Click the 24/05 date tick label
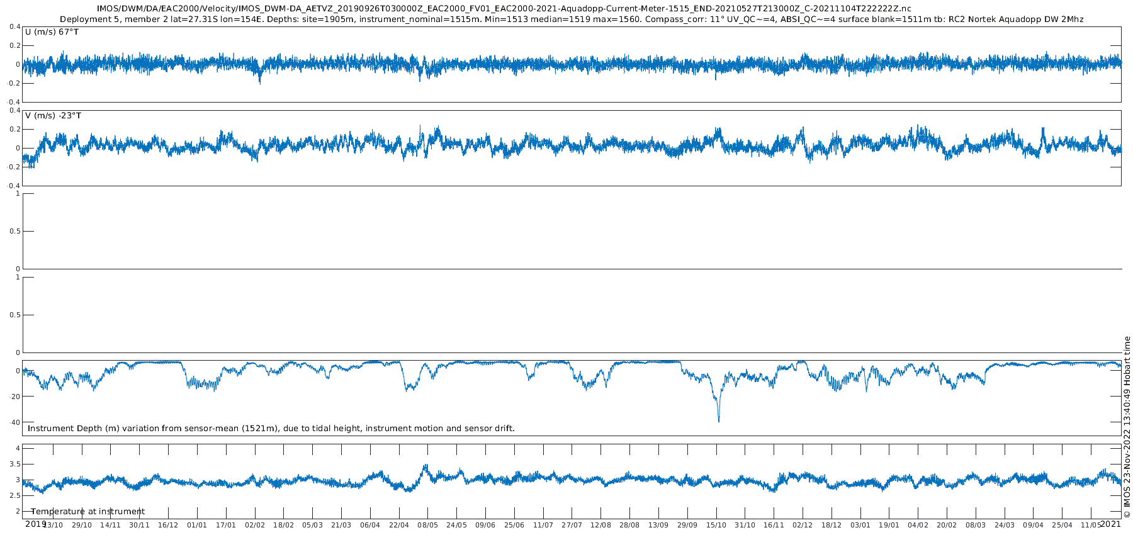The height and width of the screenshot is (535, 1133). [457, 525]
